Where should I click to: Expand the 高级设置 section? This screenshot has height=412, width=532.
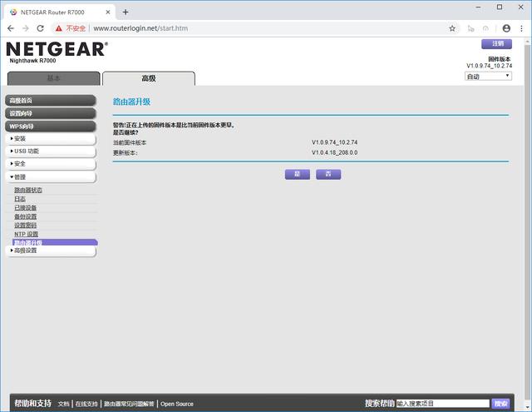coord(51,251)
